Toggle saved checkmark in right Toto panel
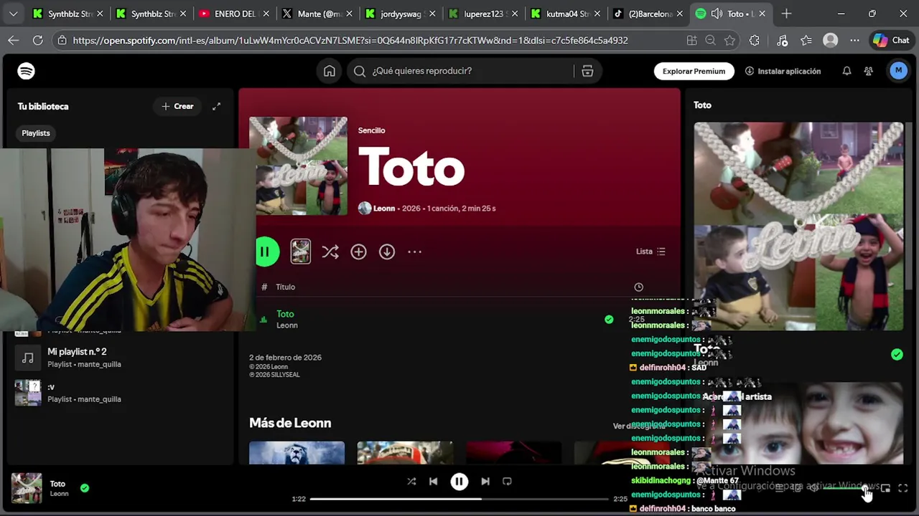Viewport: 919px width, 516px height. pos(897,354)
